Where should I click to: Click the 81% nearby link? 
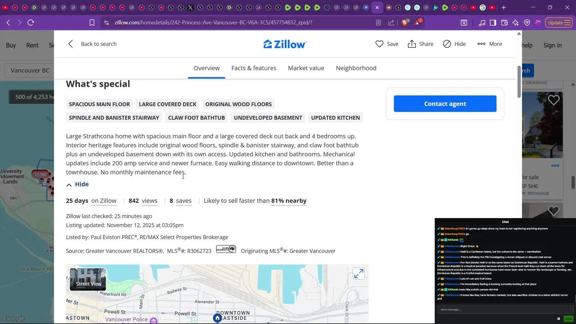pyautogui.click(x=289, y=201)
